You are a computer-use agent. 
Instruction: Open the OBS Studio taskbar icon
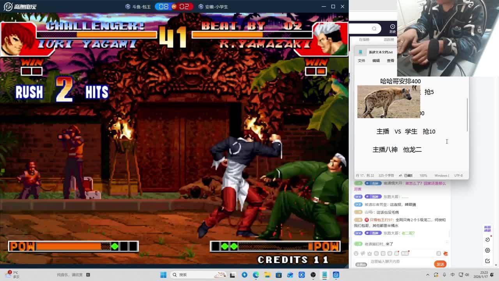pos(313,275)
